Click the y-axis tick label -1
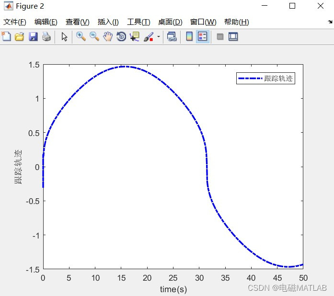334x296 pixels. 36,236
